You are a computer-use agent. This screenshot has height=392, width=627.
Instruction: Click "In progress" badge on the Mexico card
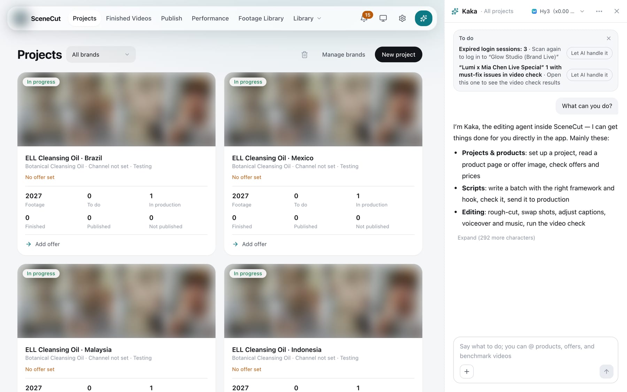tap(248, 82)
